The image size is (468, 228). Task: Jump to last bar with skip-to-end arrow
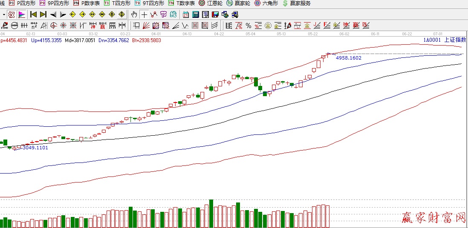click(43, 14)
